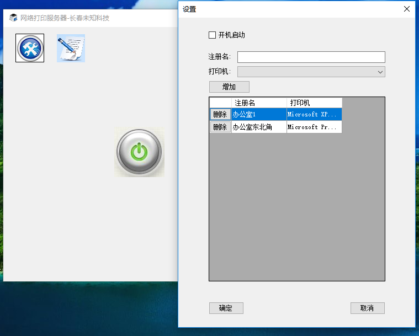The width and height of the screenshot is (419, 336).
Task: Click the 网络打印服务器 window title bar
Action: coord(110,18)
